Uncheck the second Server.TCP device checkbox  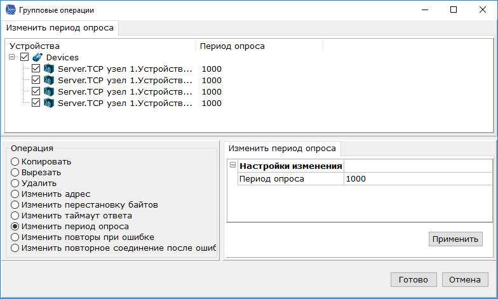click(36, 80)
